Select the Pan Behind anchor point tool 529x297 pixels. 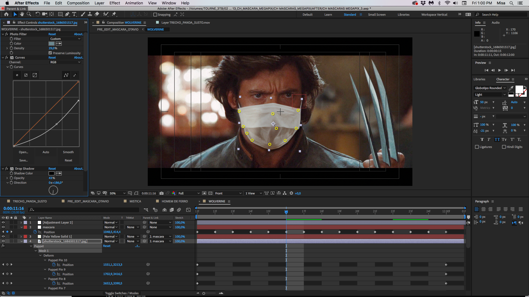coord(52,14)
